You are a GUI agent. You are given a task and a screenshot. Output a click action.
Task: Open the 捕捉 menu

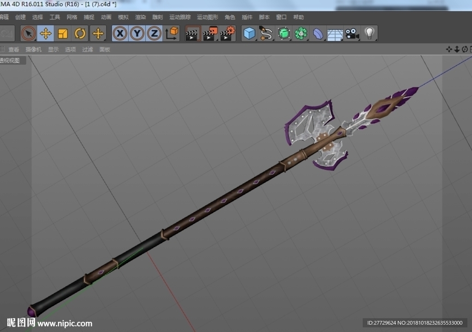point(89,17)
